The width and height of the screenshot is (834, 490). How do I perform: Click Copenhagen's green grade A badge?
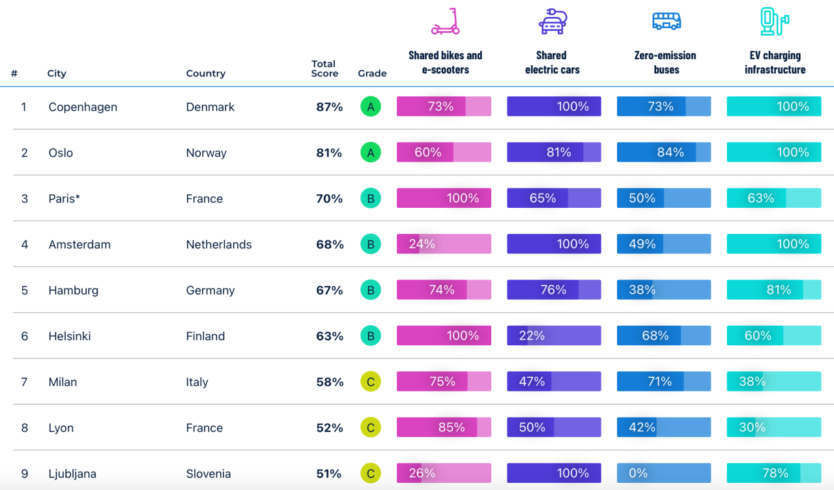[371, 107]
